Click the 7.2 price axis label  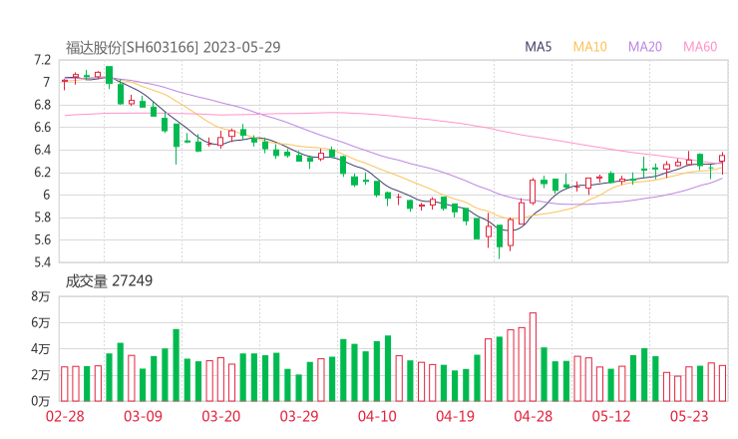point(42,60)
